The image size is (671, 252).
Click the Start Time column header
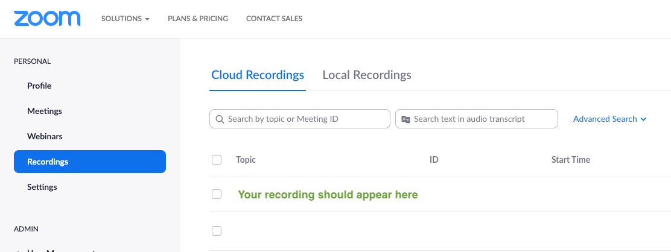click(570, 160)
